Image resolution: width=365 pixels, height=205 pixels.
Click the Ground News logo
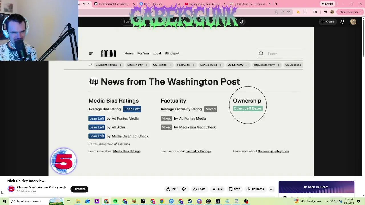coord(108,54)
